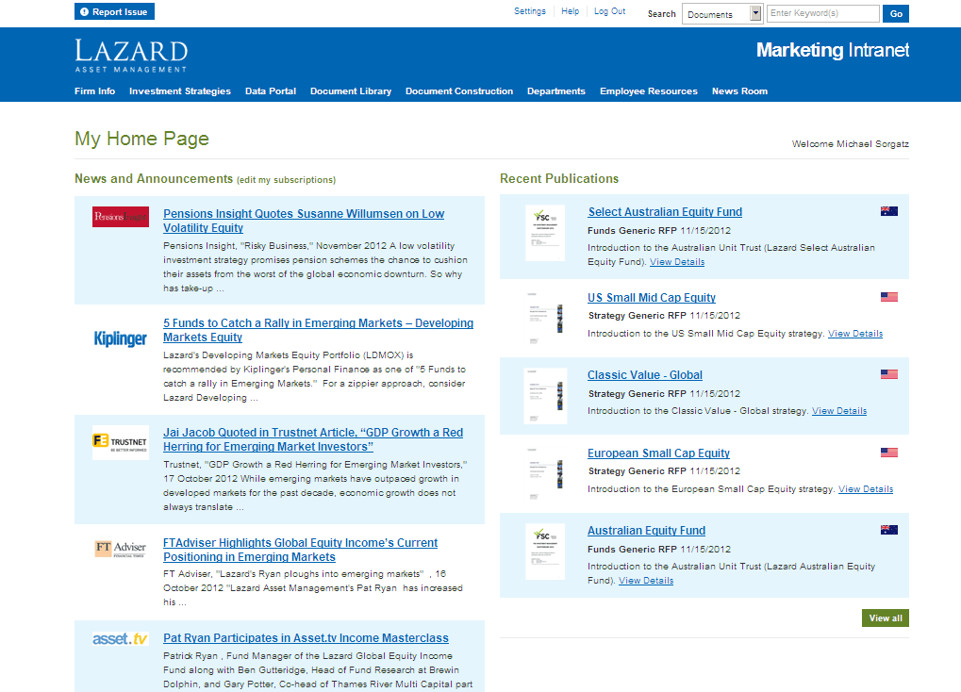The height and width of the screenshot is (692, 961).
Task: Click the My Home Page heading
Action: (141, 140)
